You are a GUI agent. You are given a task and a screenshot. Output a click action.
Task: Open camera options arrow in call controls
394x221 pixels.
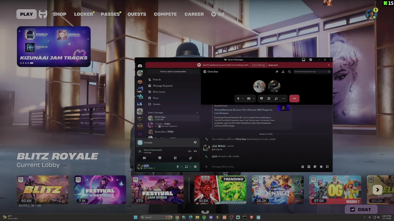(x=254, y=99)
